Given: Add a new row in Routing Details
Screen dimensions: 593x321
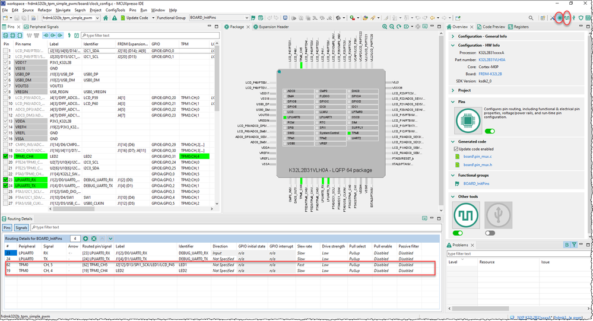Looking at the screenshot, I should (86, 238).
